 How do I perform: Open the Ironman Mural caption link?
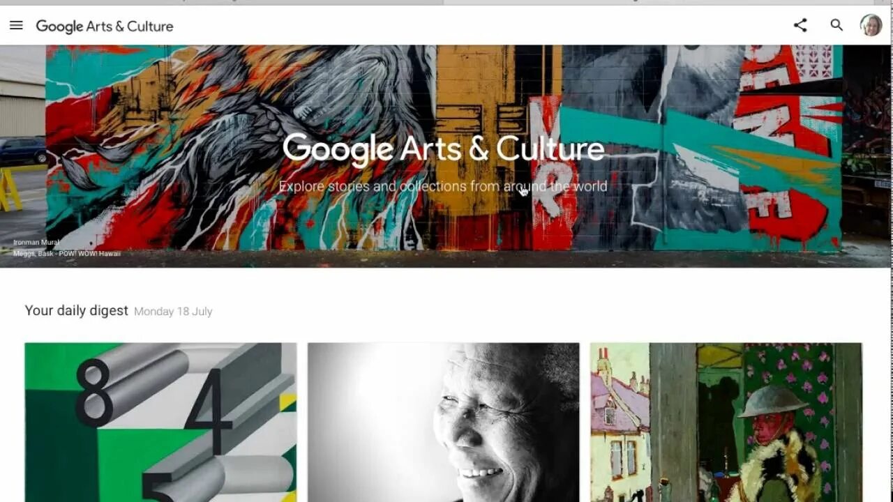click(36, 243)
